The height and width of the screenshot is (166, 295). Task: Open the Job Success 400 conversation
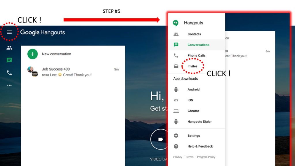click(73, 72)
